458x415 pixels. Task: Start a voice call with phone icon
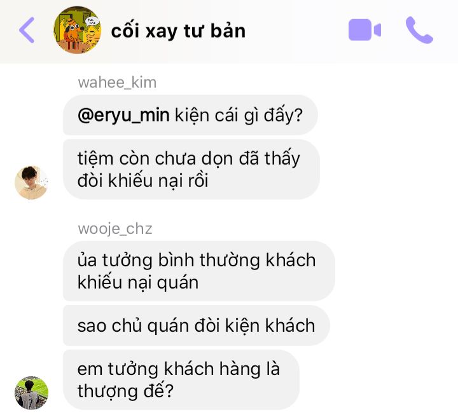tap(419, 30)
